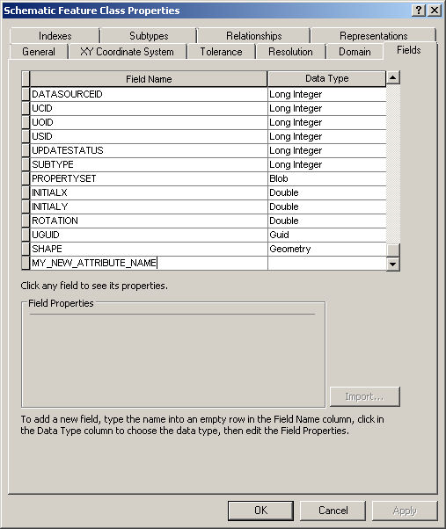
Task: Click row selector box for SHAPE
Action: 26,249
